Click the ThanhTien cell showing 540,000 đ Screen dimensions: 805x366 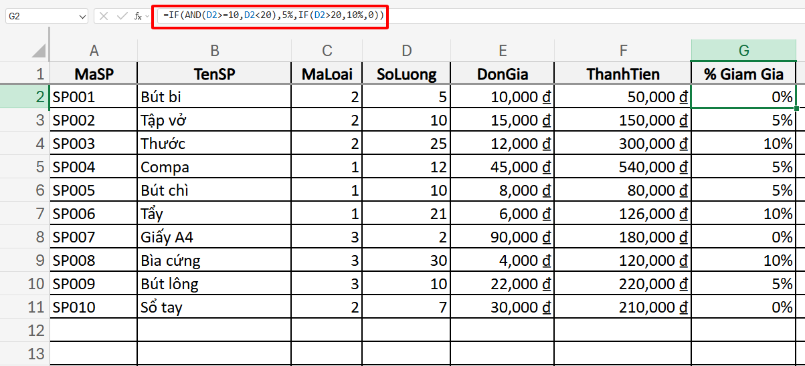[624, 167]
